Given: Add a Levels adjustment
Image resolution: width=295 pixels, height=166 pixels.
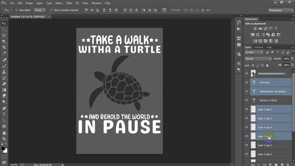Looking at the screenshot, I should click(x=260, y=29).
